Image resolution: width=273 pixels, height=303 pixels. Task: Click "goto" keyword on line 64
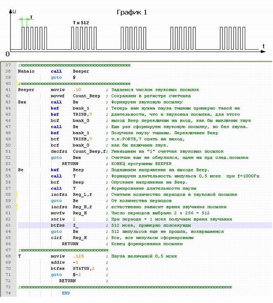coord(56,232)
